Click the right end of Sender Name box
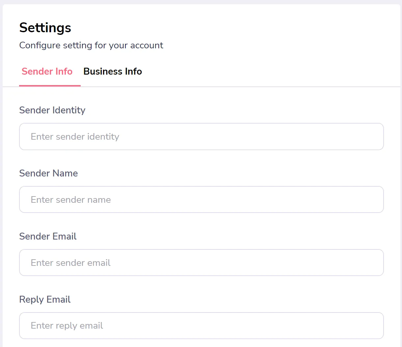This screenshot has height=347, width=402. (375, 199)
